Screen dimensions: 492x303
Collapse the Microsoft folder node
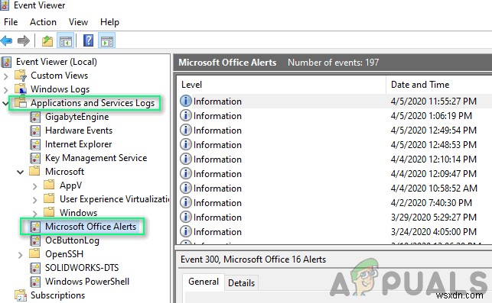21,172
